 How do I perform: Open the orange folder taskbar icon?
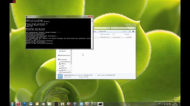click(87, 104)
